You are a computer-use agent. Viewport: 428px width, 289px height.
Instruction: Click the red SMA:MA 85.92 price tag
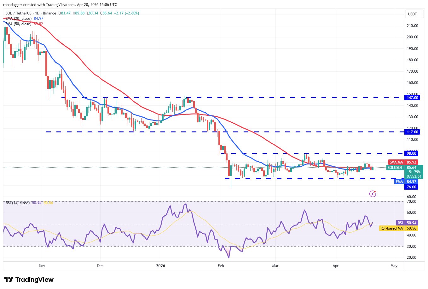click(405, 162)
